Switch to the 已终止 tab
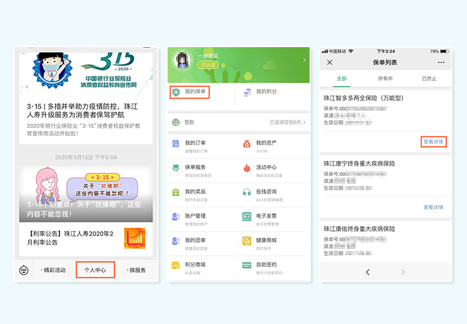The image size is (467, 324). point(429,78)
